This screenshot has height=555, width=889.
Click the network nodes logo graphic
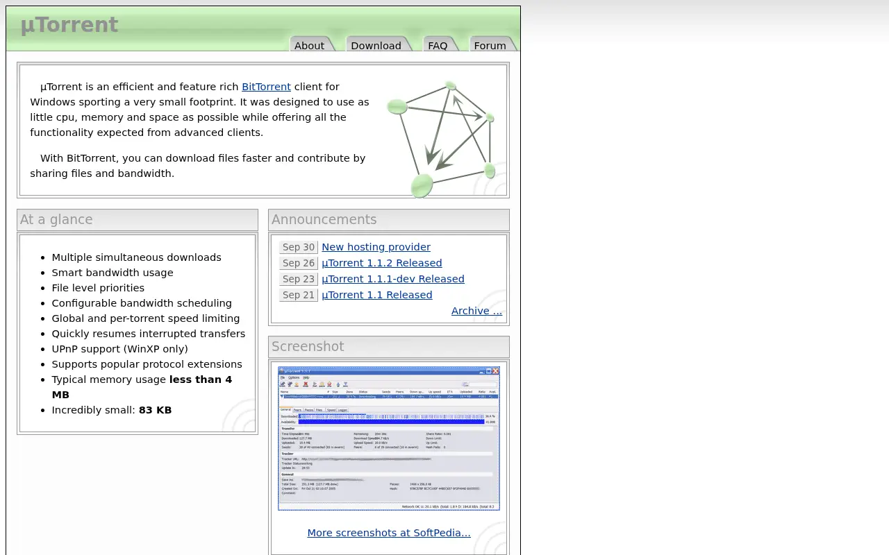coord(441,139)
